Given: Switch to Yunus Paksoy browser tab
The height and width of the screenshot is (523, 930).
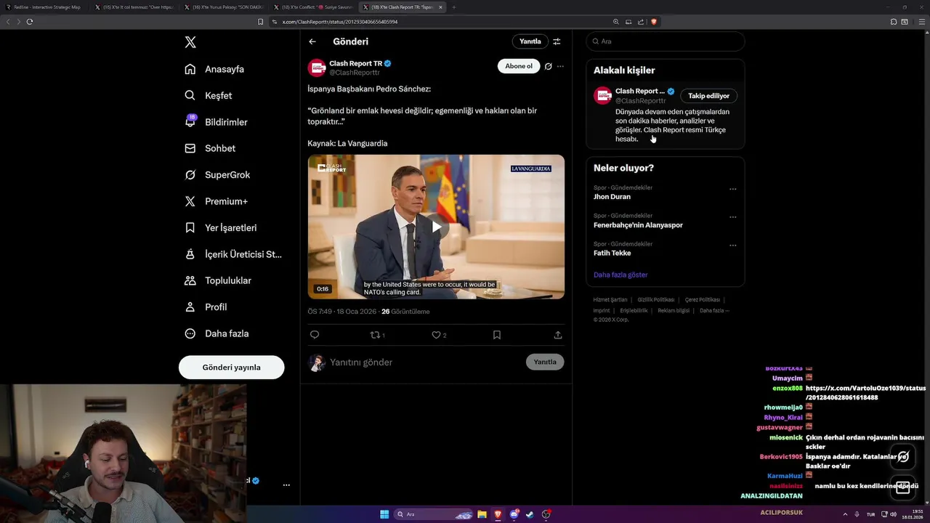Looking at the screenshot, I should [224, 7].
